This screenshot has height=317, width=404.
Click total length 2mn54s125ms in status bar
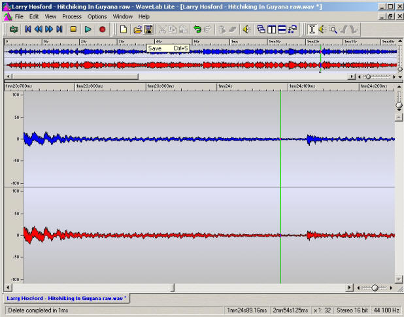coord(290,310)
